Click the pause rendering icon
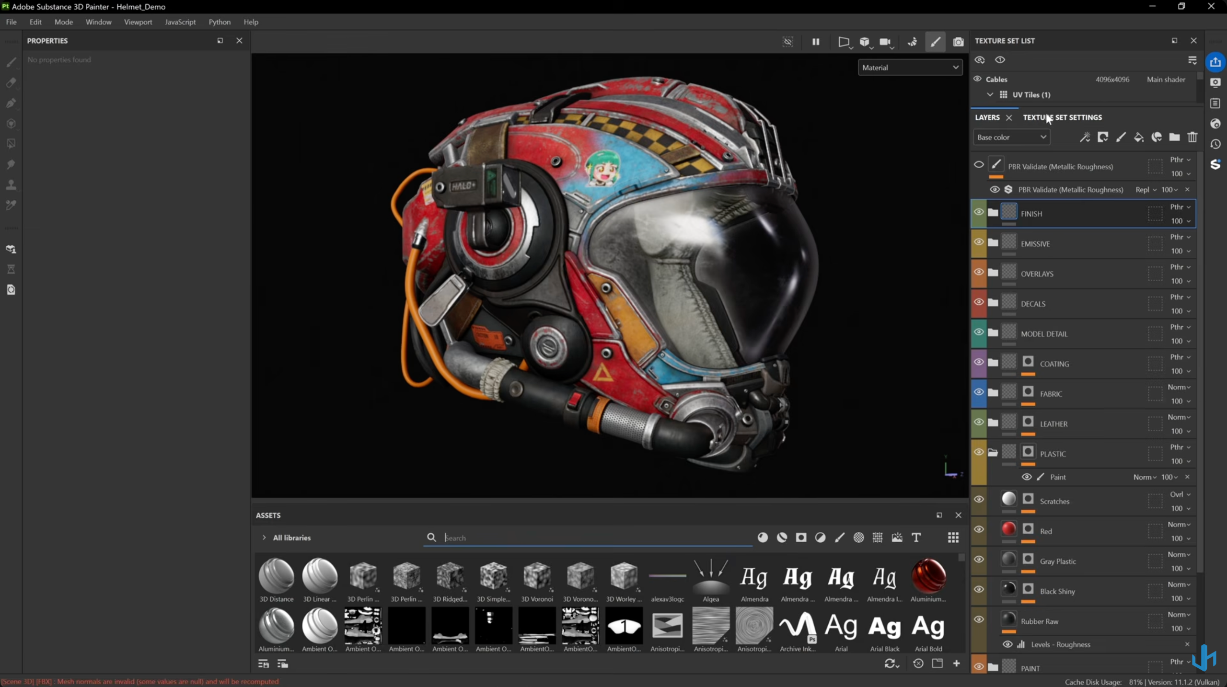 816,42
